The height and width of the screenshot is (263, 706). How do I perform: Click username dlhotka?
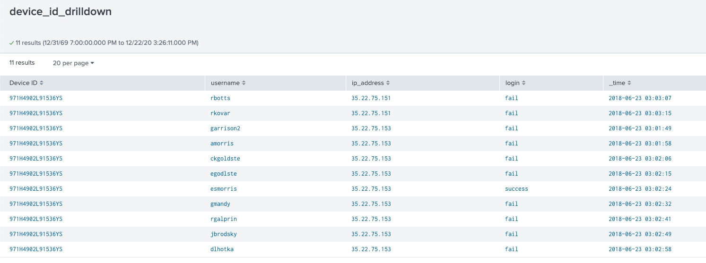(222, 249)
